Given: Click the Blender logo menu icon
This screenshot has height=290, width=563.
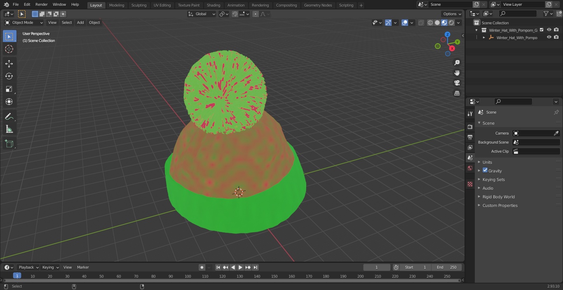Looking at the screenshot, I should [x=6, y=5].
